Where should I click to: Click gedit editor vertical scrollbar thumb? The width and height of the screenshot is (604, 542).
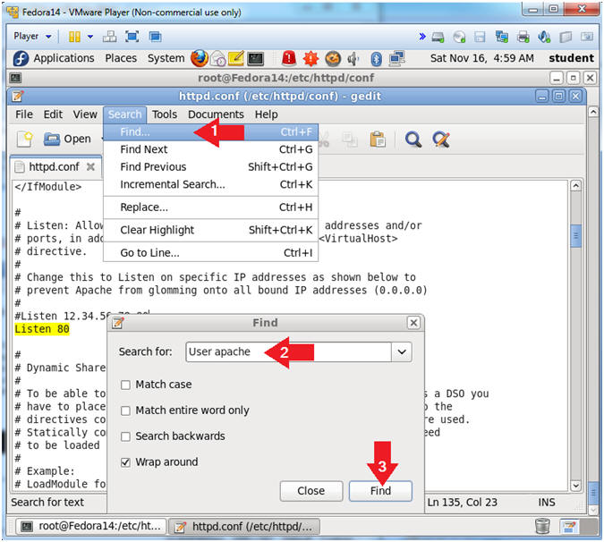(575, 235)
